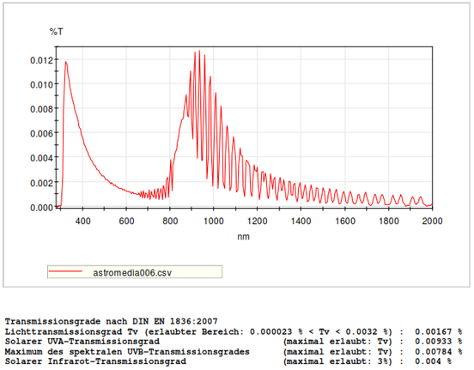The image size is (474, 370).
Task: Click the highest infrared peak near 930 nm
Action: (x=199, y=51)
